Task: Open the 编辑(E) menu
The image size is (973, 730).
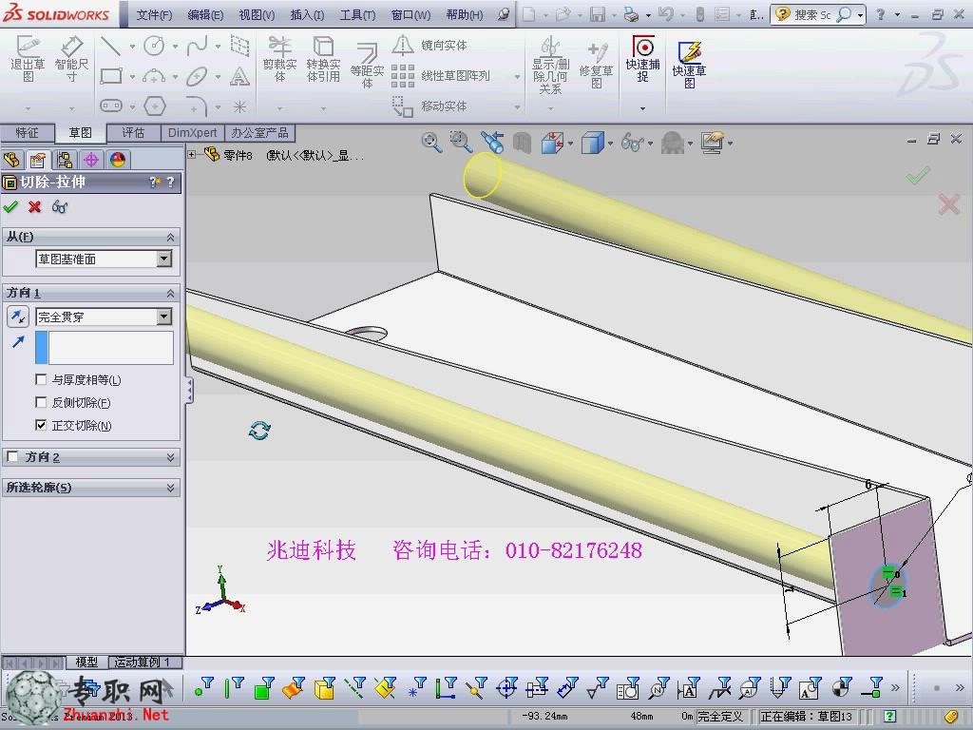Action: (x=205, y=14)
